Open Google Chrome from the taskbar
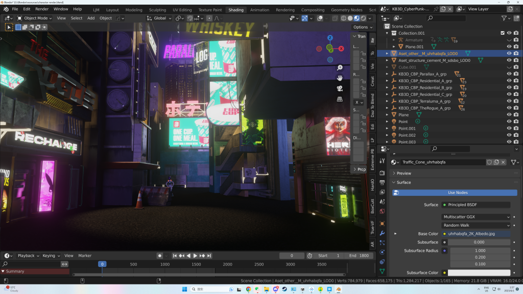523x294 pixels. 248,289
